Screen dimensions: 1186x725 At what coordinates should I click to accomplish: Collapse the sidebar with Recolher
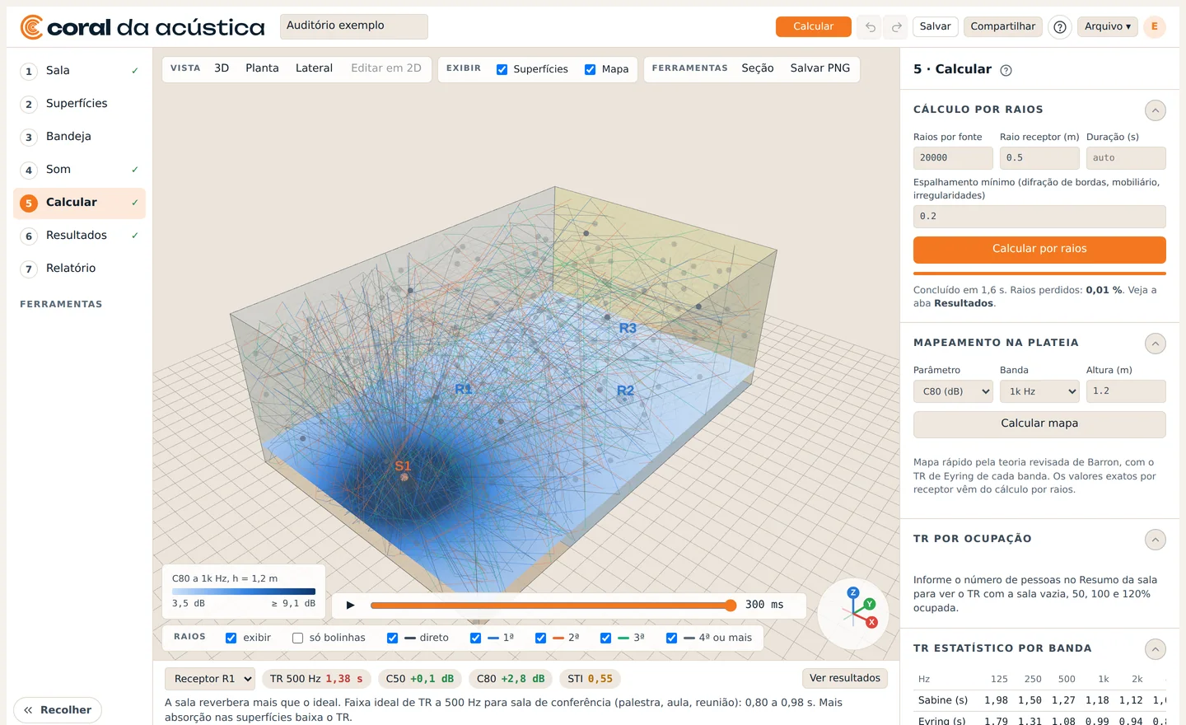point(58,710)
